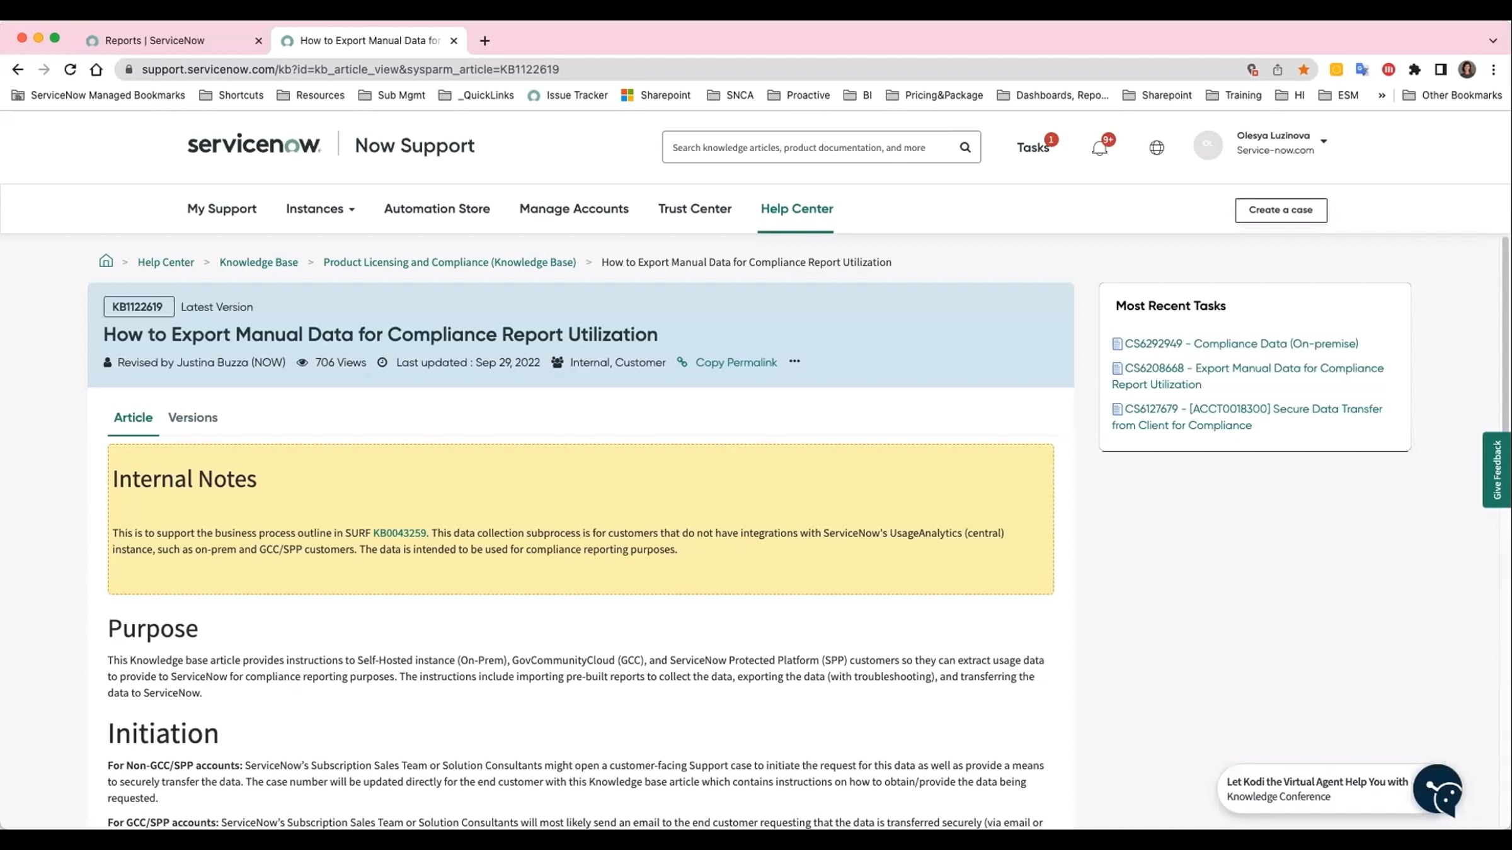Go to My Support
Image resolution: width=1512 pixels, height=850 pixels.
222,208
